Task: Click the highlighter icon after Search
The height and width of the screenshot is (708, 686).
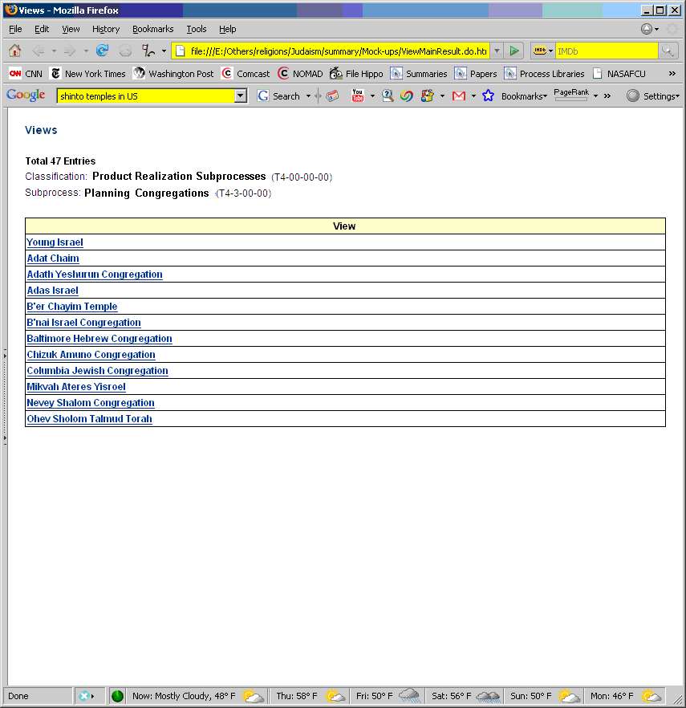Action: 333,96
